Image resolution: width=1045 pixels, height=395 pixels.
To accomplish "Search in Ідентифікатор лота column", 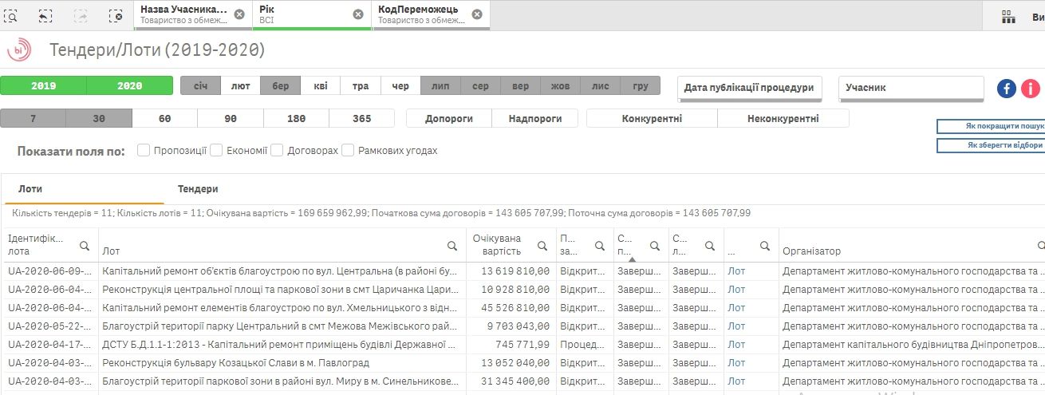I will click(x=85, y=245).
